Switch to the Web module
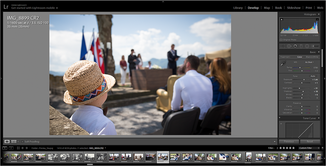 [x=320, y=8]
